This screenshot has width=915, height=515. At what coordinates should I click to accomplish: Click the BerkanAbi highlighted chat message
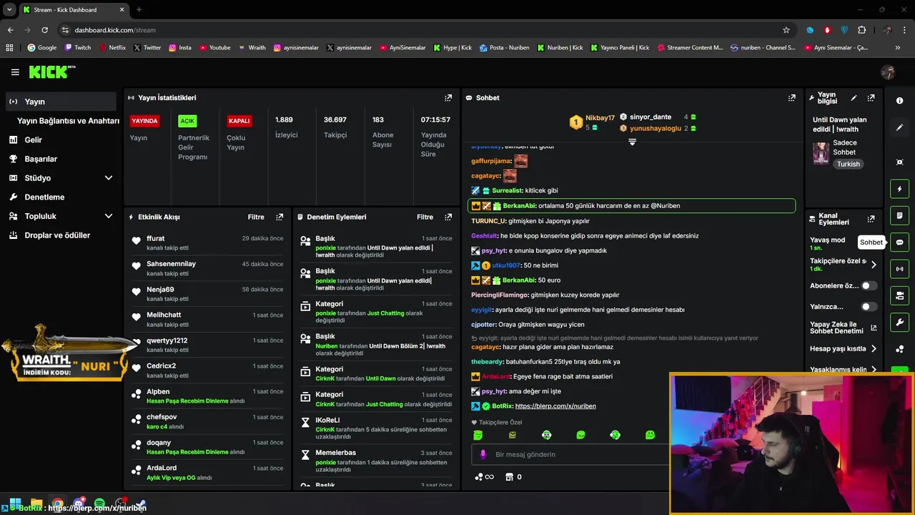[631, 206]
